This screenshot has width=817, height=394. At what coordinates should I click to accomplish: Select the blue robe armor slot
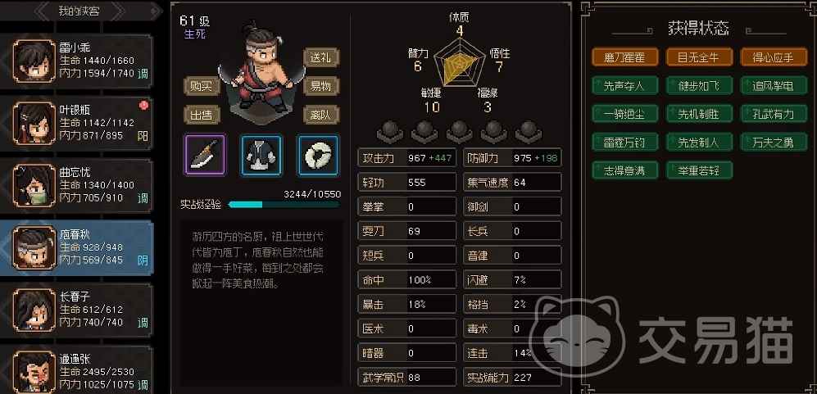[261, 155]
